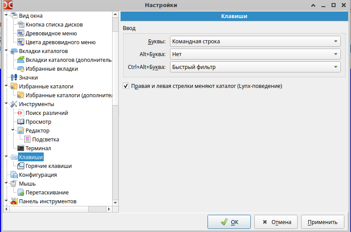This screenshot has height=232, width=351.
Task: Collapse the Избранные каталоги node
Action: [x=6, y=86]
